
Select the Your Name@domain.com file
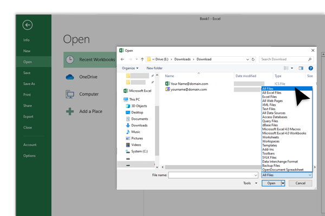point(186,84)
